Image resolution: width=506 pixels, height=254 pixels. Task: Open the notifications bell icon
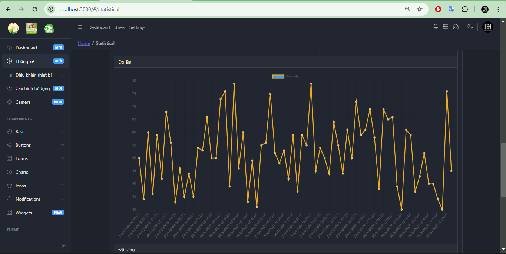pos(436,27)
